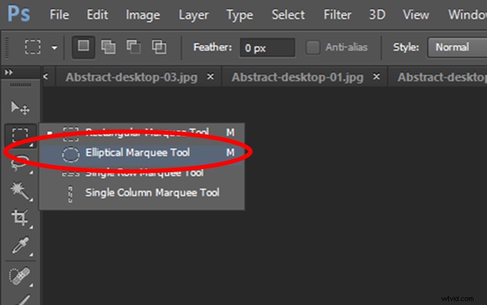The width and height of the screenshot is (487, 305).
Task: Select the Move tool
Action: click(20, 107)
